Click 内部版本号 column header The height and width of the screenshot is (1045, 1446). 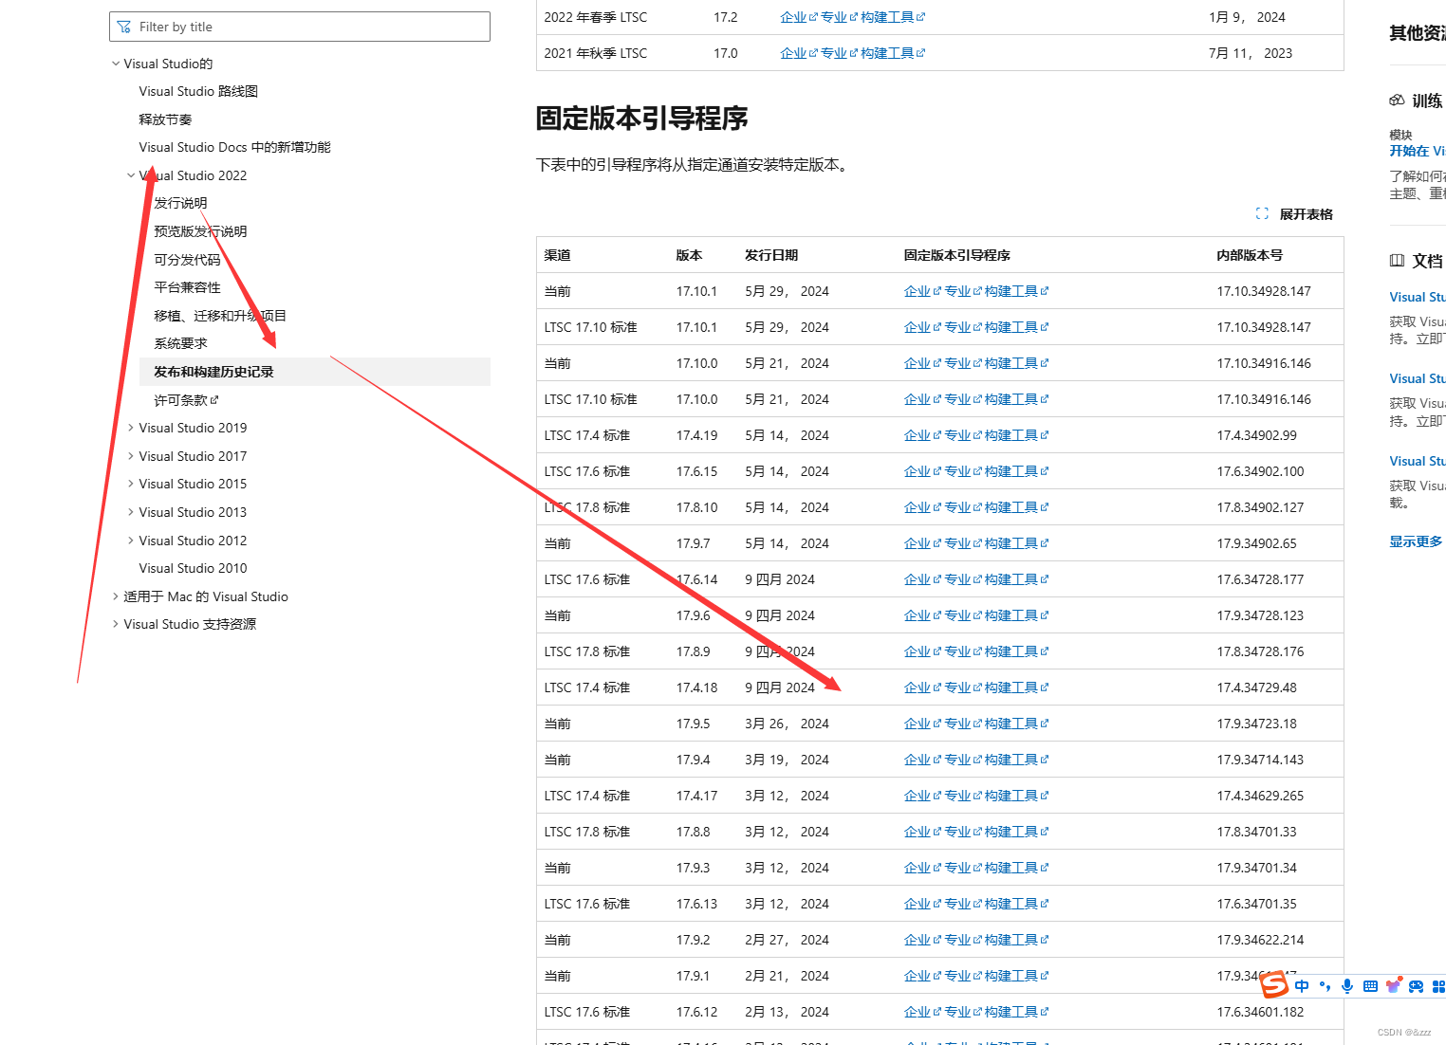1251,255
